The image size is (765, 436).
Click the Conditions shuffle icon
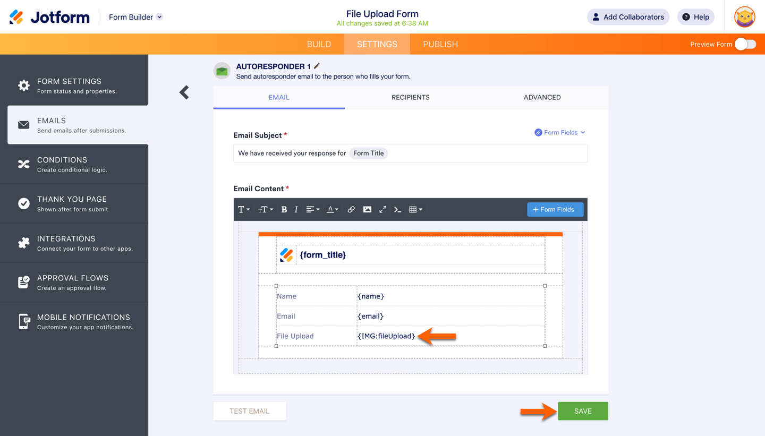[24, 164]
